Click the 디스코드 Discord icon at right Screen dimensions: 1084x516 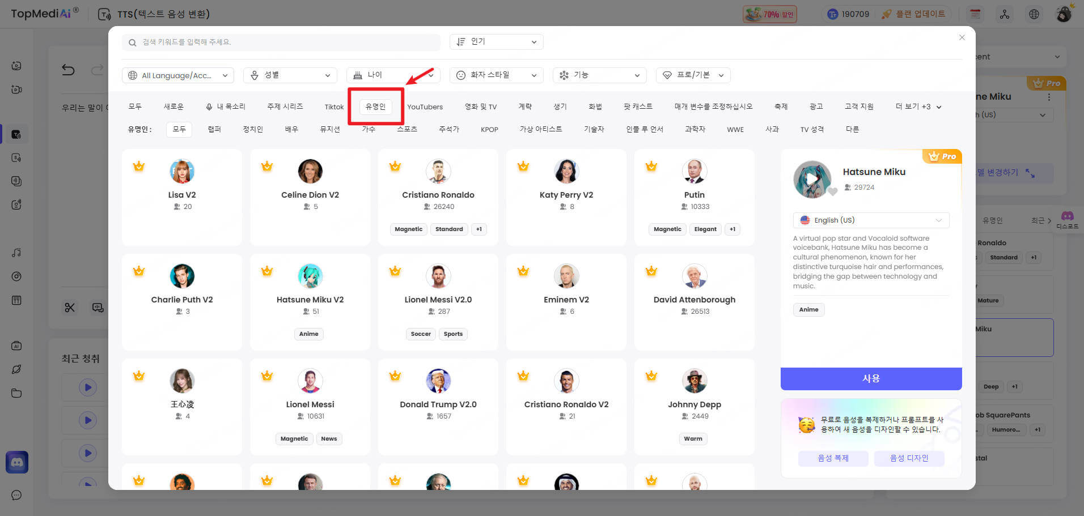pos(1068,220)
